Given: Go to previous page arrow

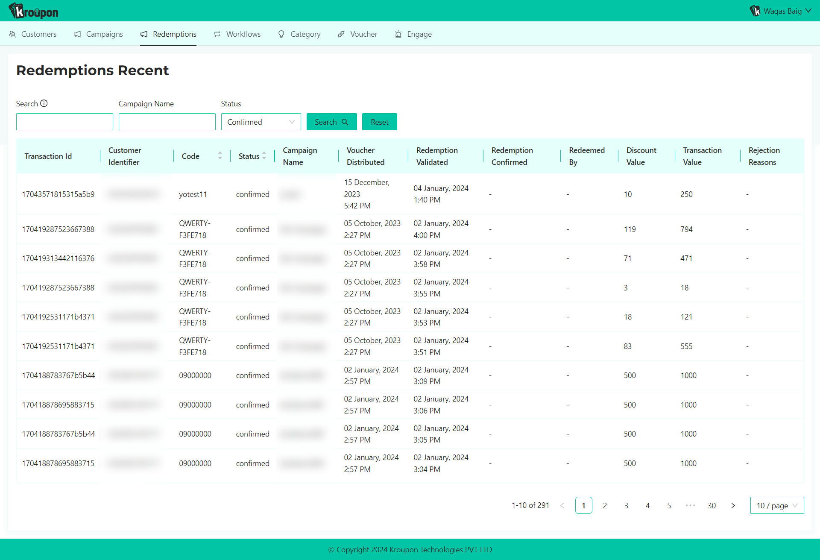Looking at the screenshot, I should pos(562,505).
